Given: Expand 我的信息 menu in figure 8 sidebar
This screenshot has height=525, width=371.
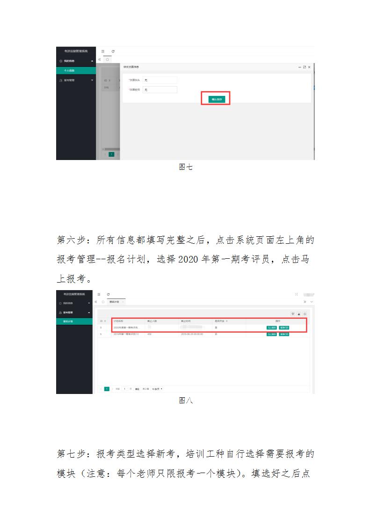Looking at the screenshot, I should pos(74,303).
